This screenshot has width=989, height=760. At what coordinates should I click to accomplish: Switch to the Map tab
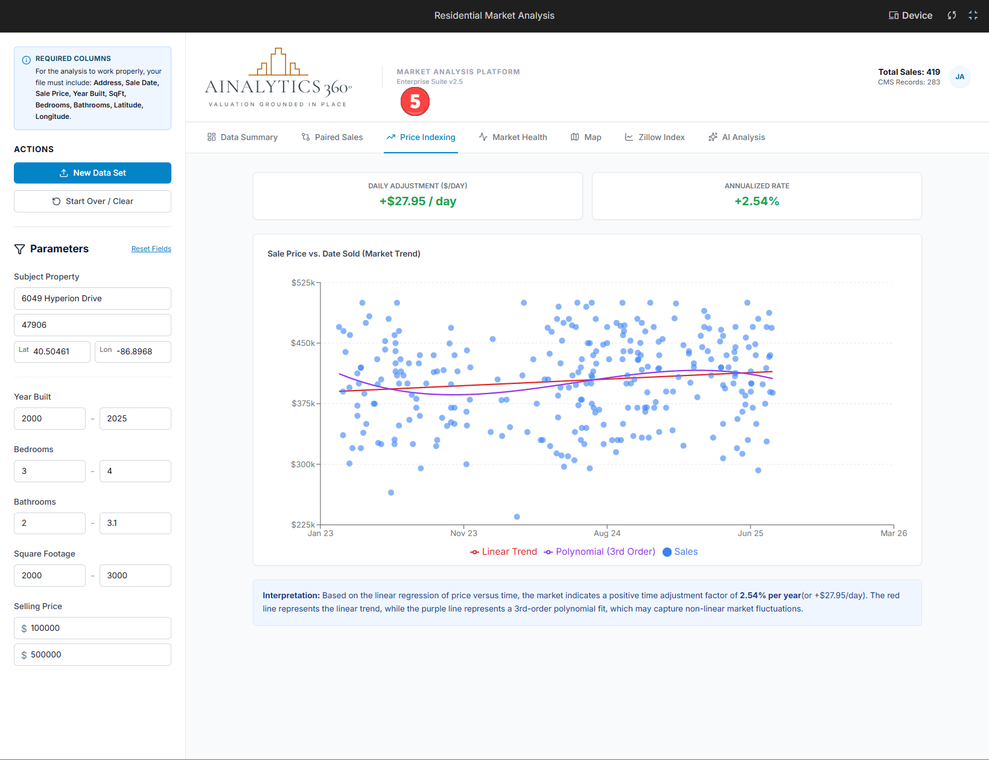[586, 137]
